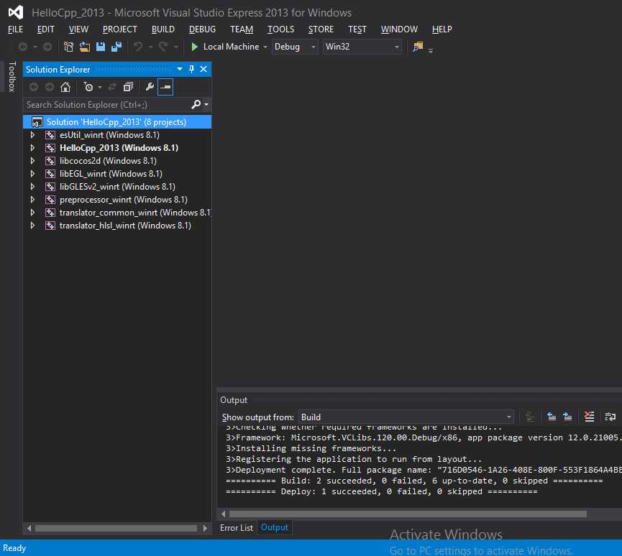
Task: Click the Redo toolbar icon
Action: tap(163, 47)
